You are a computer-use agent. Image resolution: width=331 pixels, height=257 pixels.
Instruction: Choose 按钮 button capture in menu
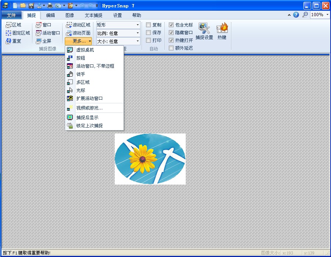tap(95, 58)
